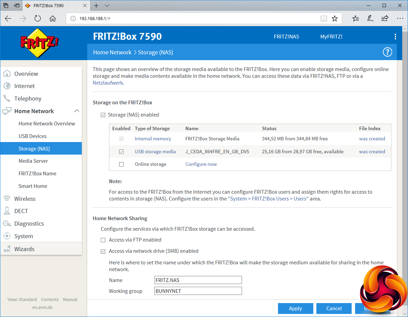
Task: Open Media Server in sidebar
Action: (x=33, y=161)
